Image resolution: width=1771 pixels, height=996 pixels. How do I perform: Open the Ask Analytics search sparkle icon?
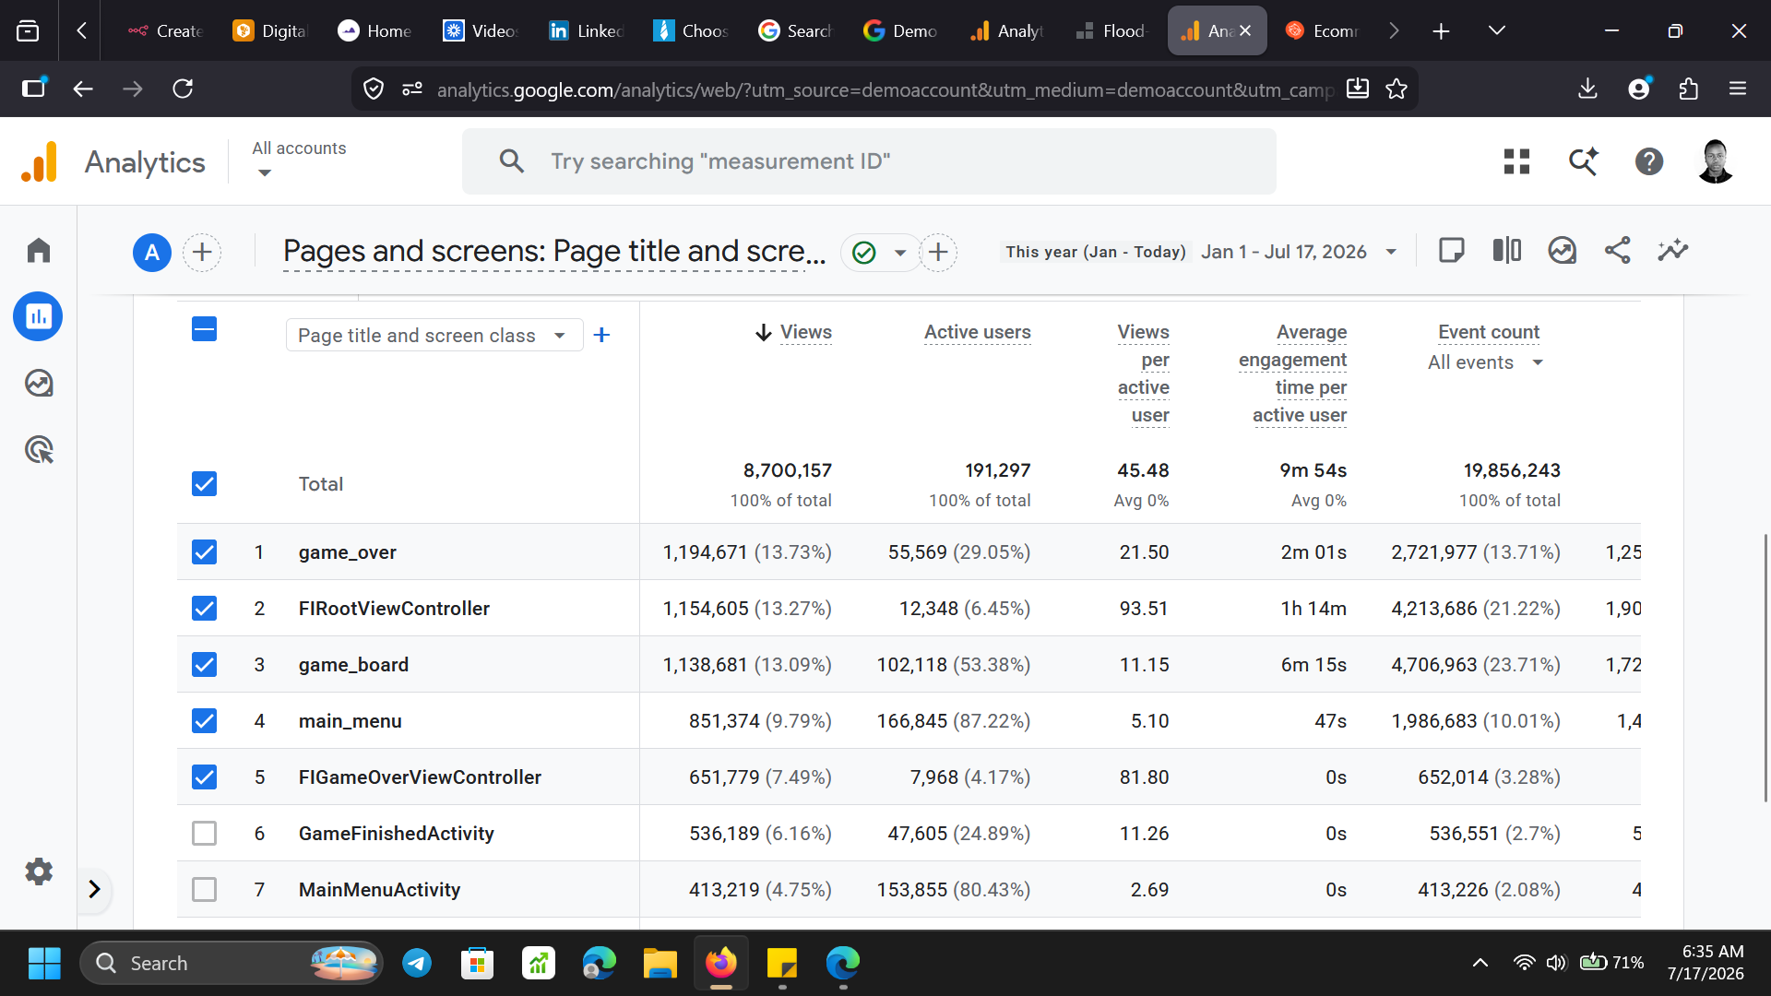(1584, 161)
